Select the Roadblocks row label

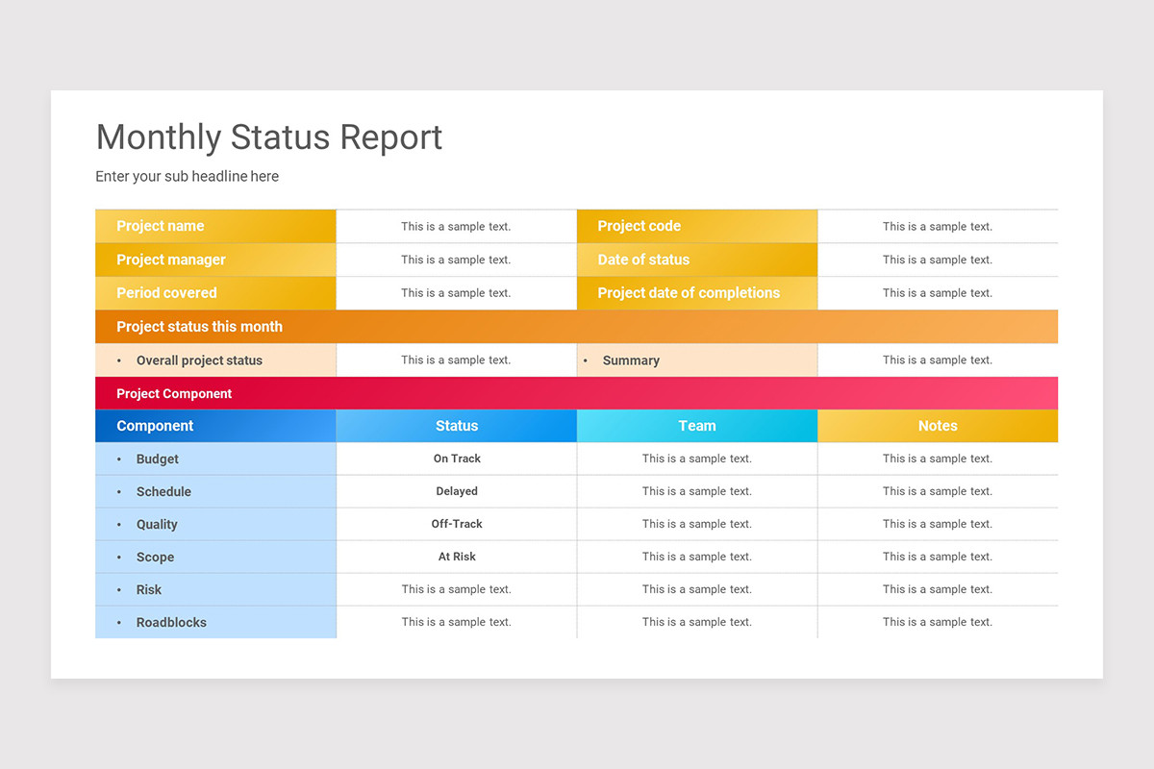point(171,622)
